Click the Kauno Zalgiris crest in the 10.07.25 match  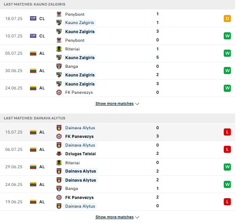tap(59, 32)
